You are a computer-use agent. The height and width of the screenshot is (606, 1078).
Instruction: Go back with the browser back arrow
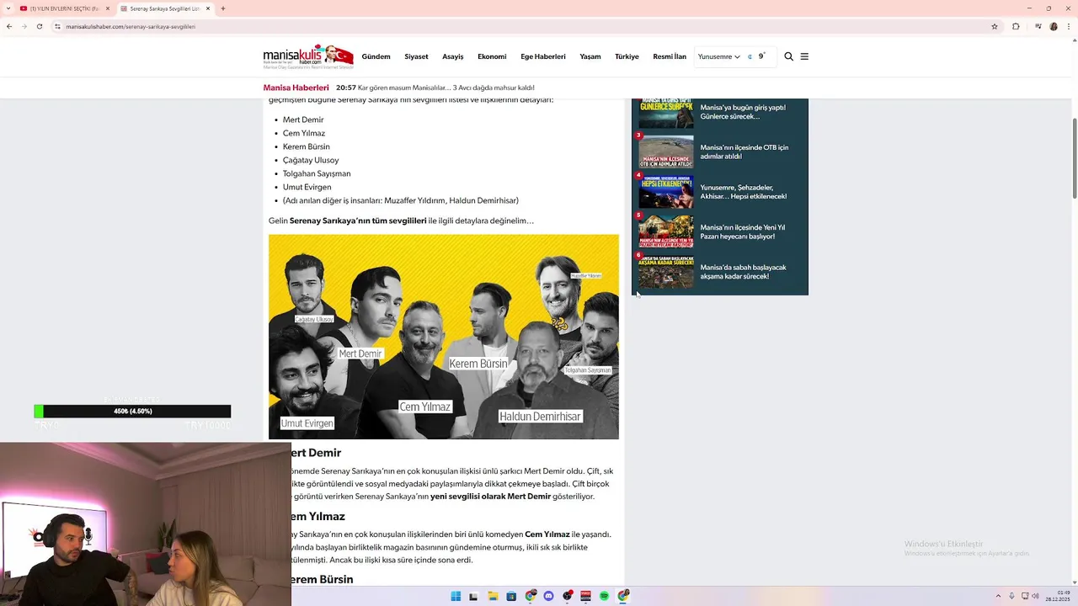point(9,26)
